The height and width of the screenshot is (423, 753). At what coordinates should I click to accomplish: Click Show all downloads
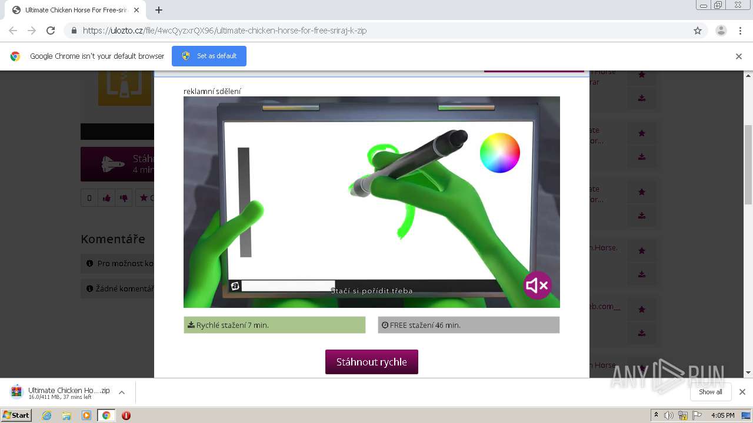click(711, 392)
